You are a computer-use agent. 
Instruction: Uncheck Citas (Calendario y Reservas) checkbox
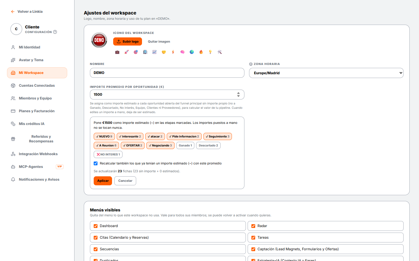pos(95,238)
